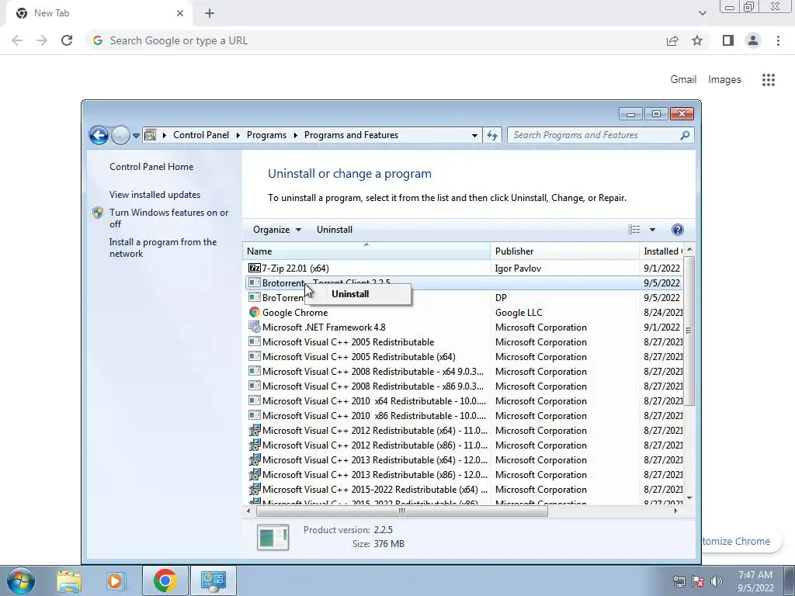
Task: Open the More options arrow next to view icon
Action: click(x=652, y=230)
